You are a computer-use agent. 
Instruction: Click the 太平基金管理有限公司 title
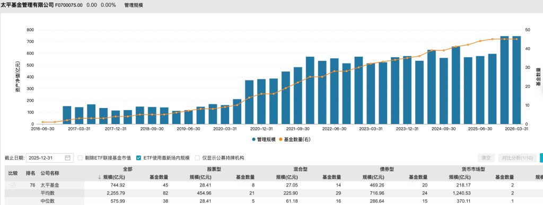coord(27,5)
